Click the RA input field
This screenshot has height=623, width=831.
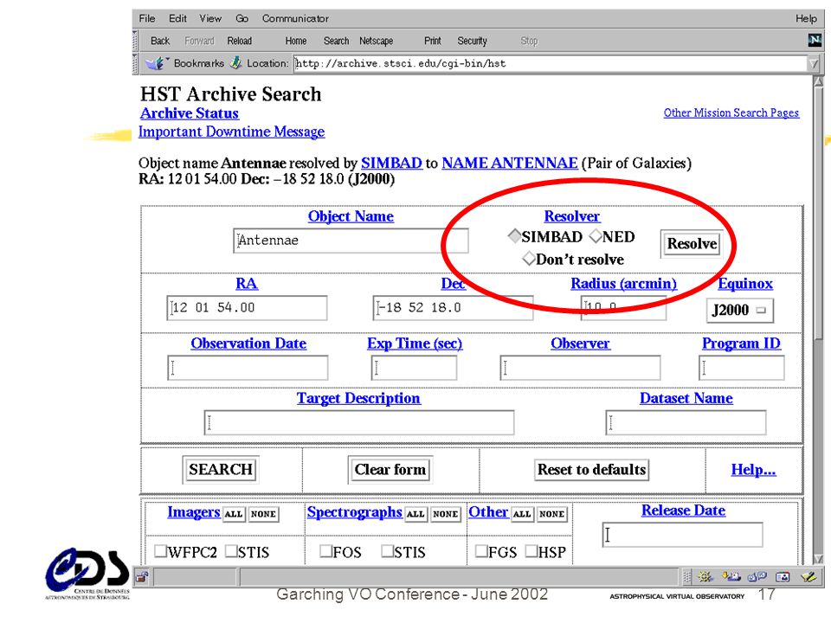pos(247,308)
